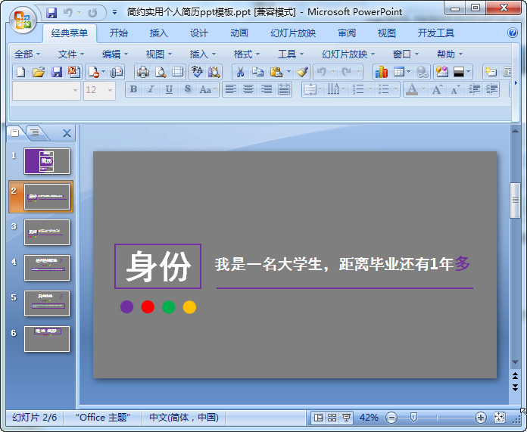The height and width of the screenshot is (432, 527).
Task: Expand the numbering list dropdown
Action: (370, 89)
